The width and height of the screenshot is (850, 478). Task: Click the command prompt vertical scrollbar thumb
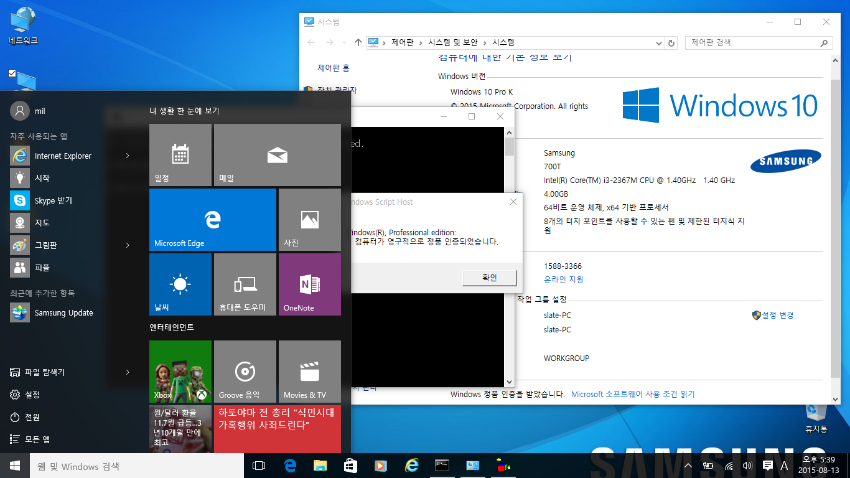(509, 146)
